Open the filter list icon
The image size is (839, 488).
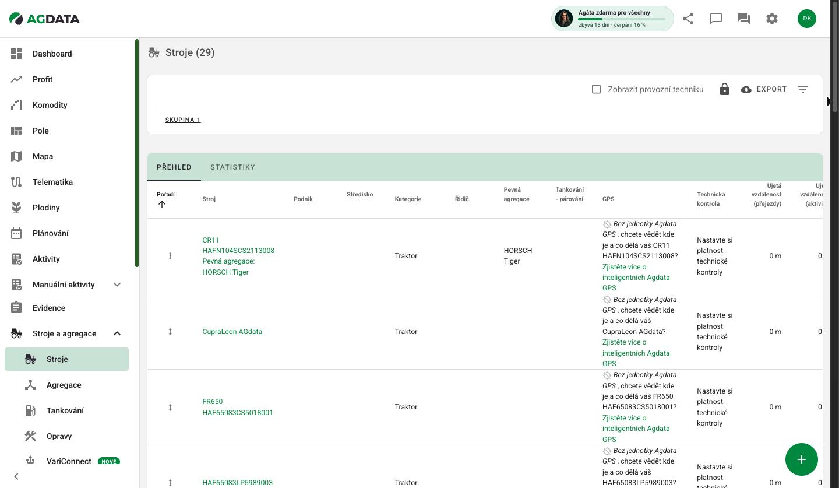pyautogui.click(x=803, y=89)
